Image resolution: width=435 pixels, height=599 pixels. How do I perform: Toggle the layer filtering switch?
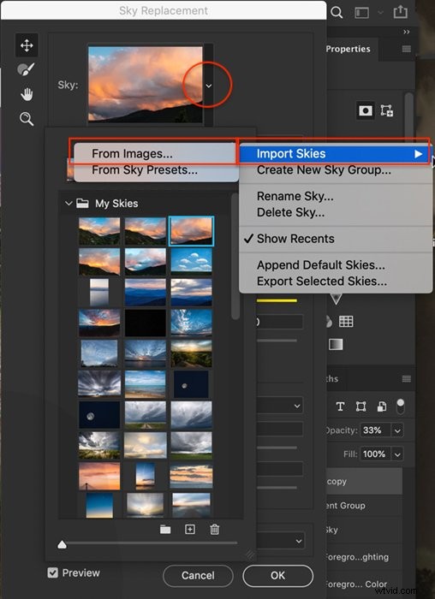(400, 406)
